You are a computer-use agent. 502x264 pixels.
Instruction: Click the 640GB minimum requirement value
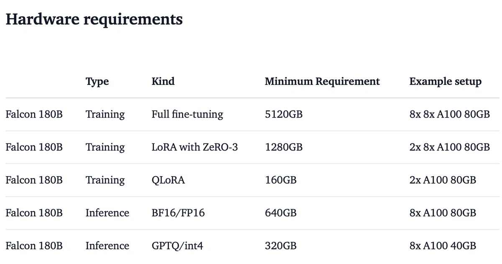click(x=281, y=213)
